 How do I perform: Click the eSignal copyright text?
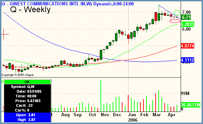[x=18, y=75]
